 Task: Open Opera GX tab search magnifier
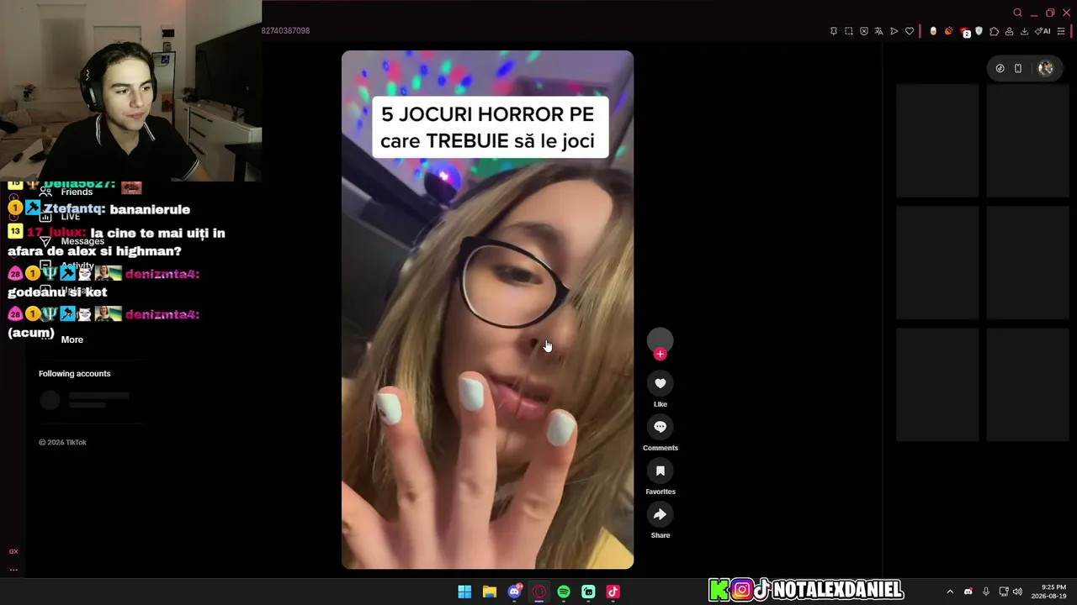[x=1017, y=13]
